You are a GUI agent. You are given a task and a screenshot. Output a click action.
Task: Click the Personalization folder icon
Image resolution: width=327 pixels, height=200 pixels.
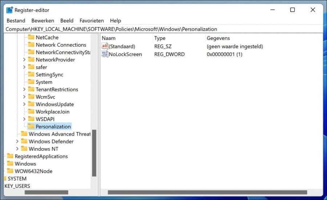(x=31, y=126)
